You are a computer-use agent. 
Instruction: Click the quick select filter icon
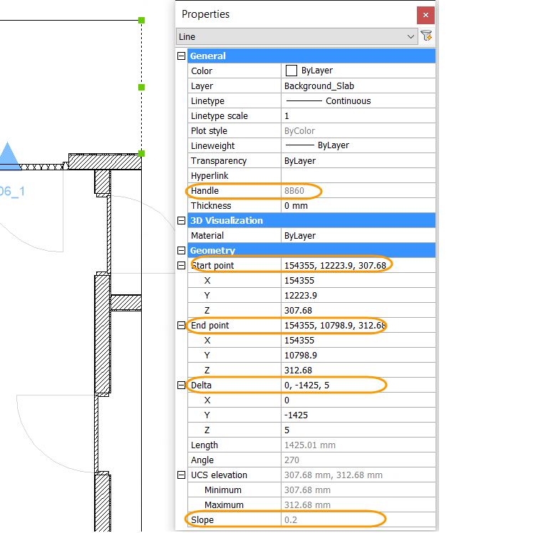click(x=426, y=36)
